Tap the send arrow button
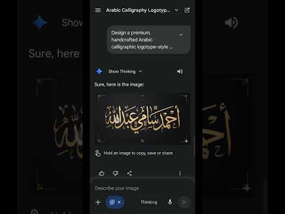Image resolution: width=285 pixels, height=214 pixels. (x=184, y=202)
